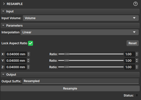
Task: Open the Input Volume dropdown
Action: [x=81, y=18]
